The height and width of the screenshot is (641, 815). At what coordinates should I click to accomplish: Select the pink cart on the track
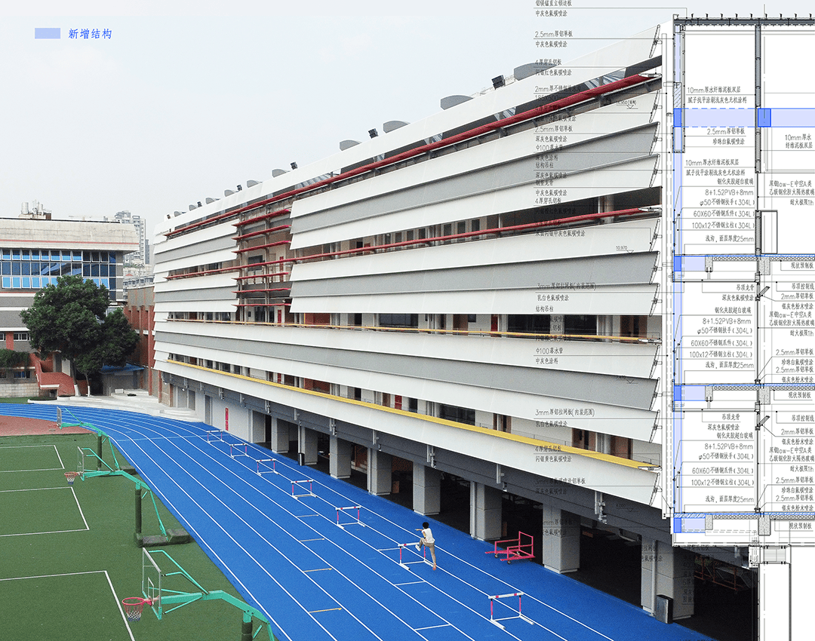[511, 547]
